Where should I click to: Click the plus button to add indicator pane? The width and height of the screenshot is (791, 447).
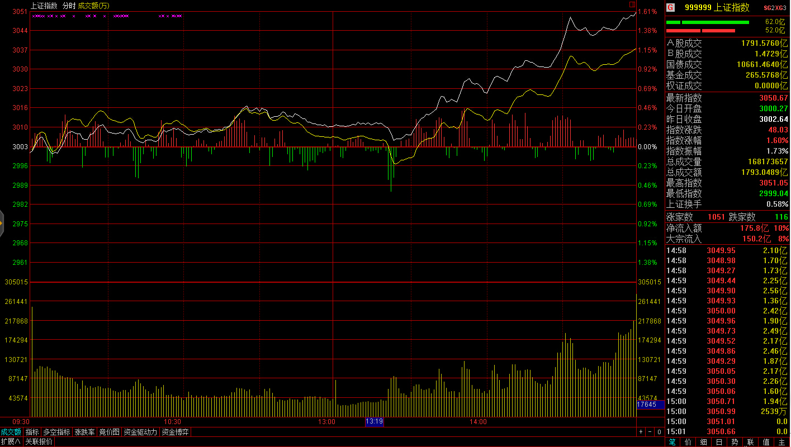pyautogui.click(x=641, y=432)
